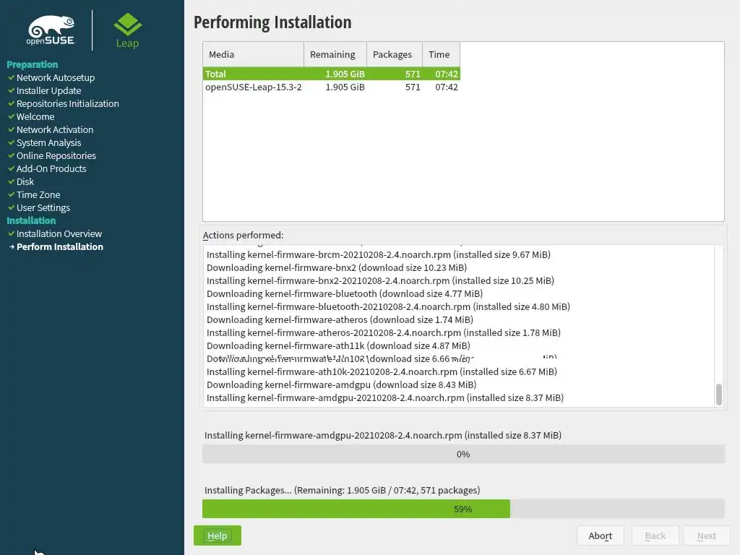740x555 pixels.
Task: Select the openSUSE-Leap-15.3-2 media row
Action: 331,87
